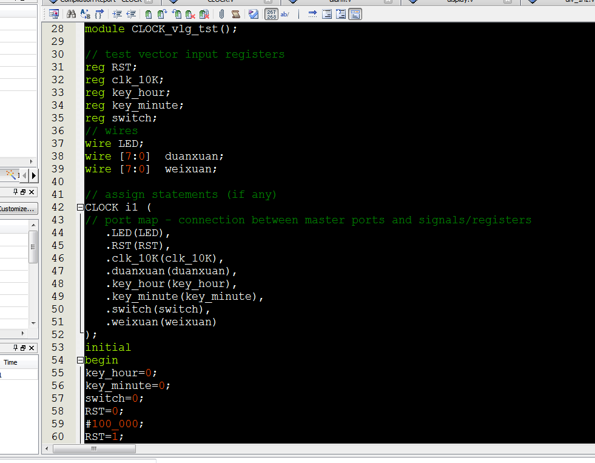Toggle the highlighted rightmost toolbar view button
Viewport: 595px width, 463px height.
click(x=355, y=15)
